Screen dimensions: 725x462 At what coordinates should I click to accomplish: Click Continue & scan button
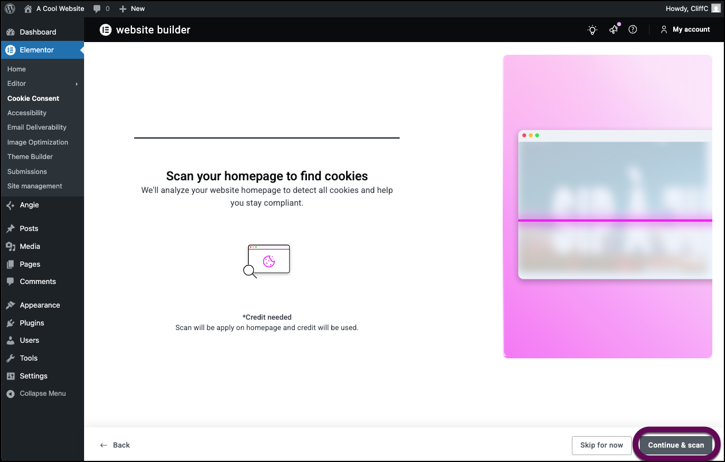coord(676,445)
